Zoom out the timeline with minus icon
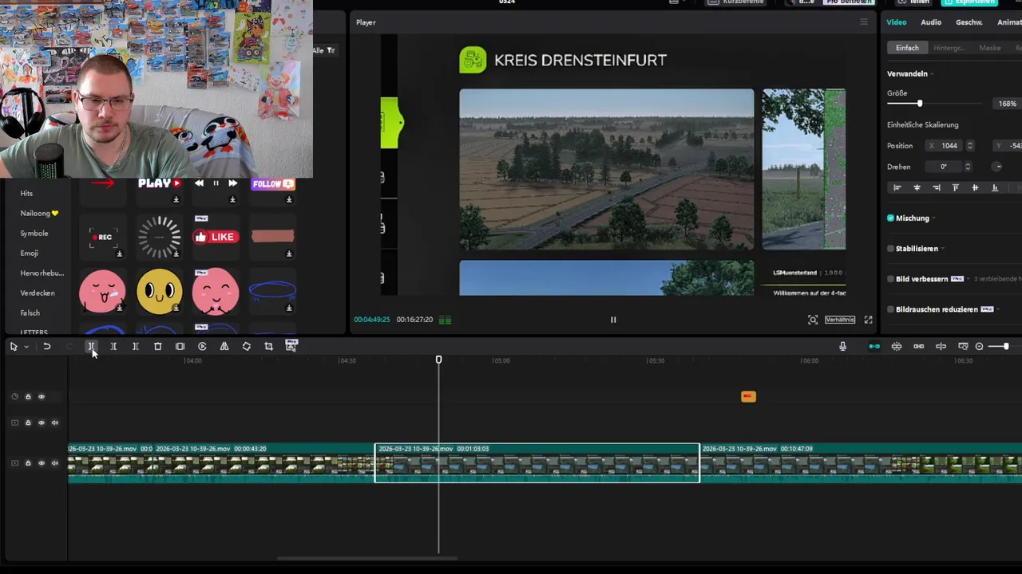Image resolution: width=1022 pixels, height=574 pixels. [x=980, y=346]
